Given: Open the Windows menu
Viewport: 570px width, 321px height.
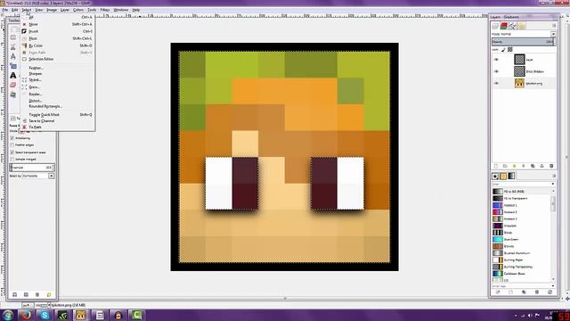Looking at the screenshot, I should [x=121, y=10].
